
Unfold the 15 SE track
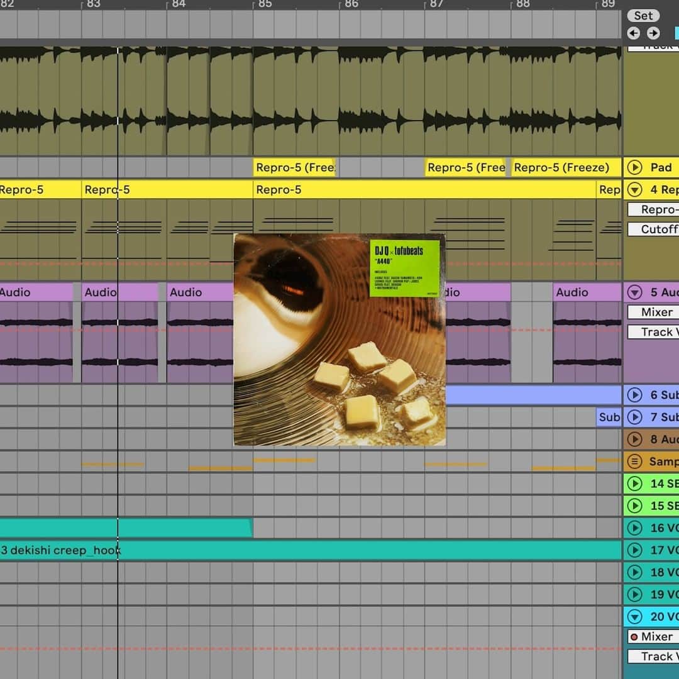tap(635, 505)
